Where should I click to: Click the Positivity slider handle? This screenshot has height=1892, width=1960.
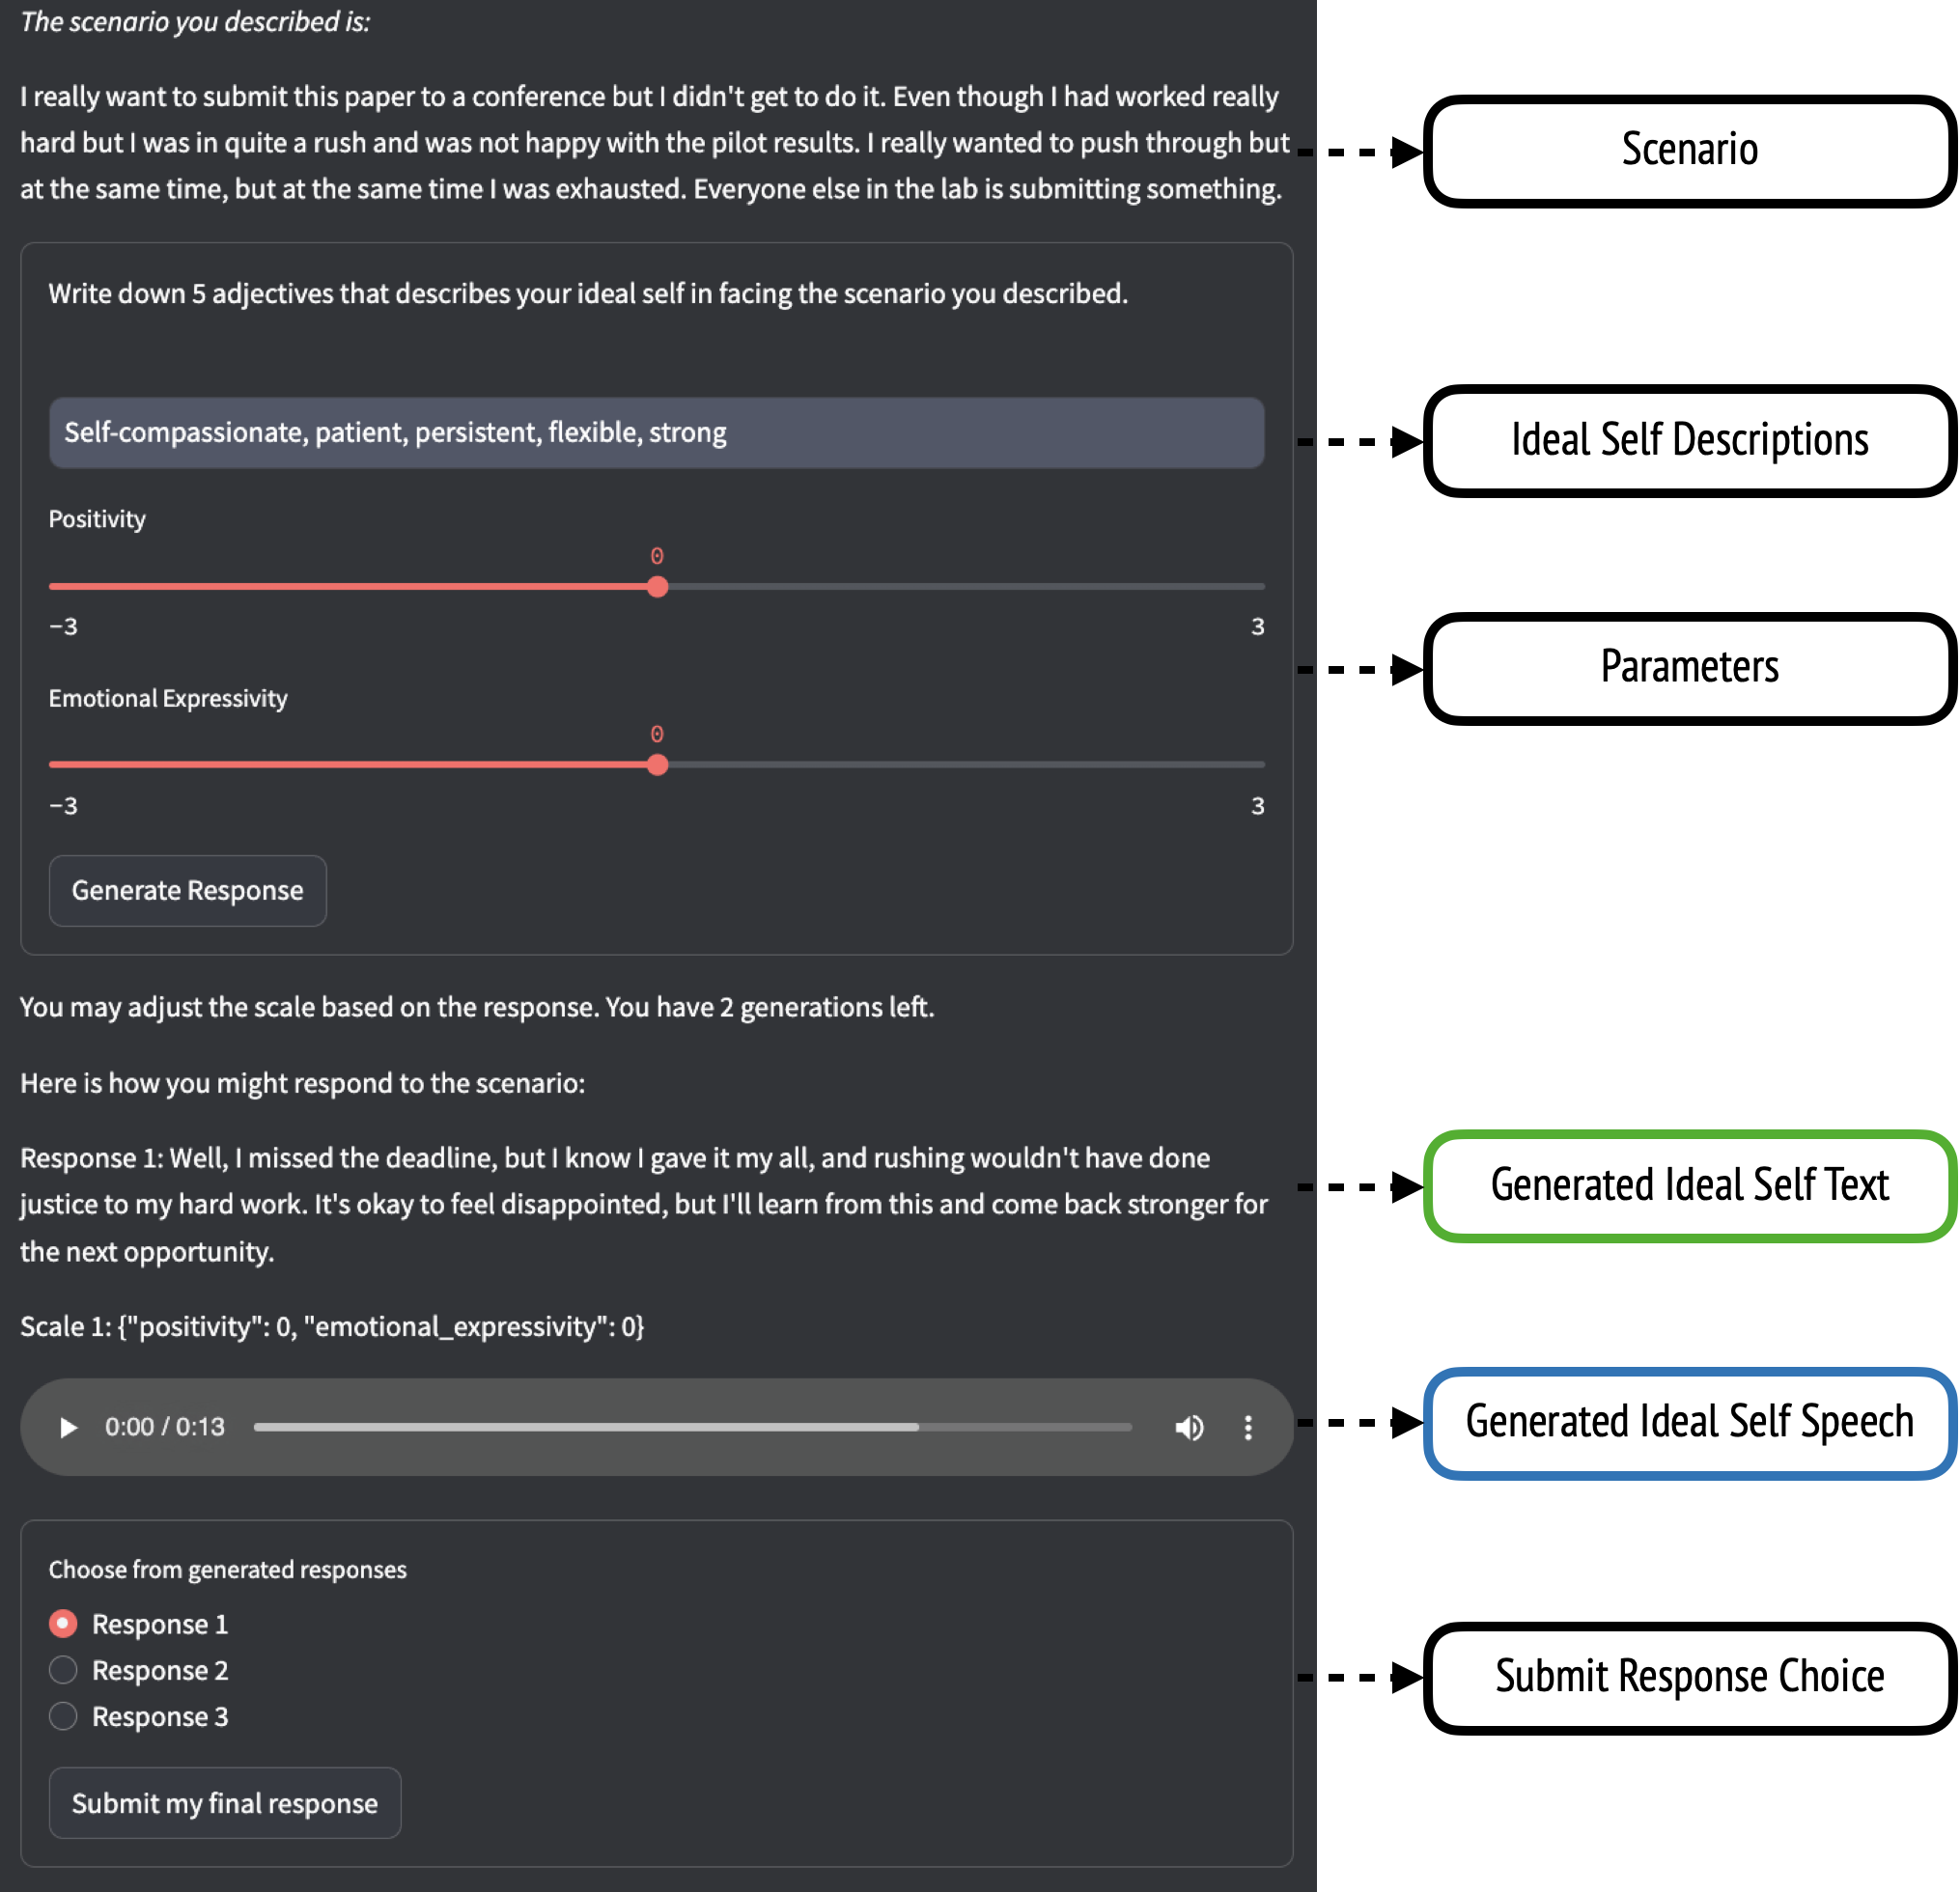pos(657,587)
